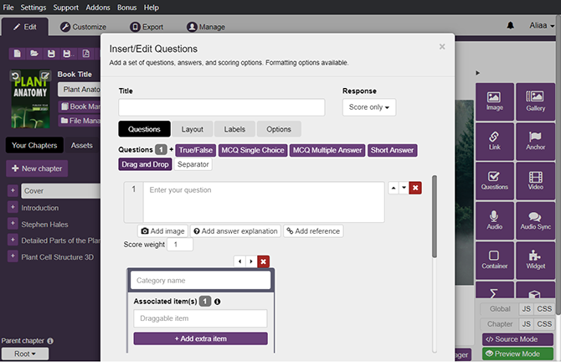
Task: Open the Audio Sync tool
Action: click(535, 220)
